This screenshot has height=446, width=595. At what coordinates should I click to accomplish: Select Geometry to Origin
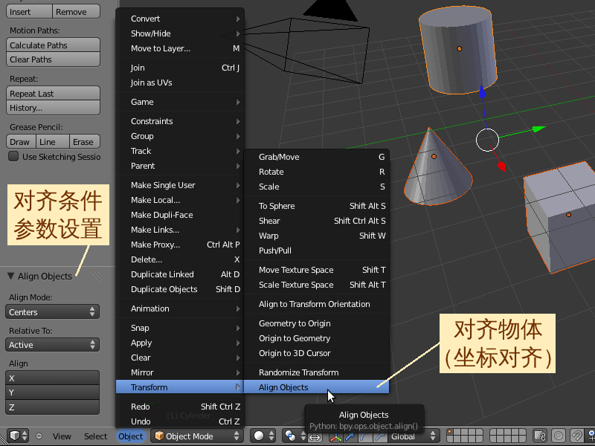317,323
